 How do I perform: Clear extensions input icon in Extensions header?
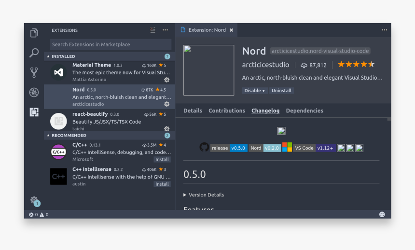click(152, 30)
